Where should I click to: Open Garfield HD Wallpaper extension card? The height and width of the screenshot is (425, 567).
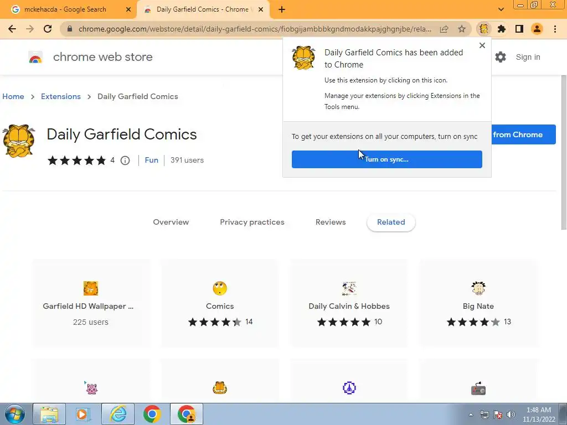91,303
